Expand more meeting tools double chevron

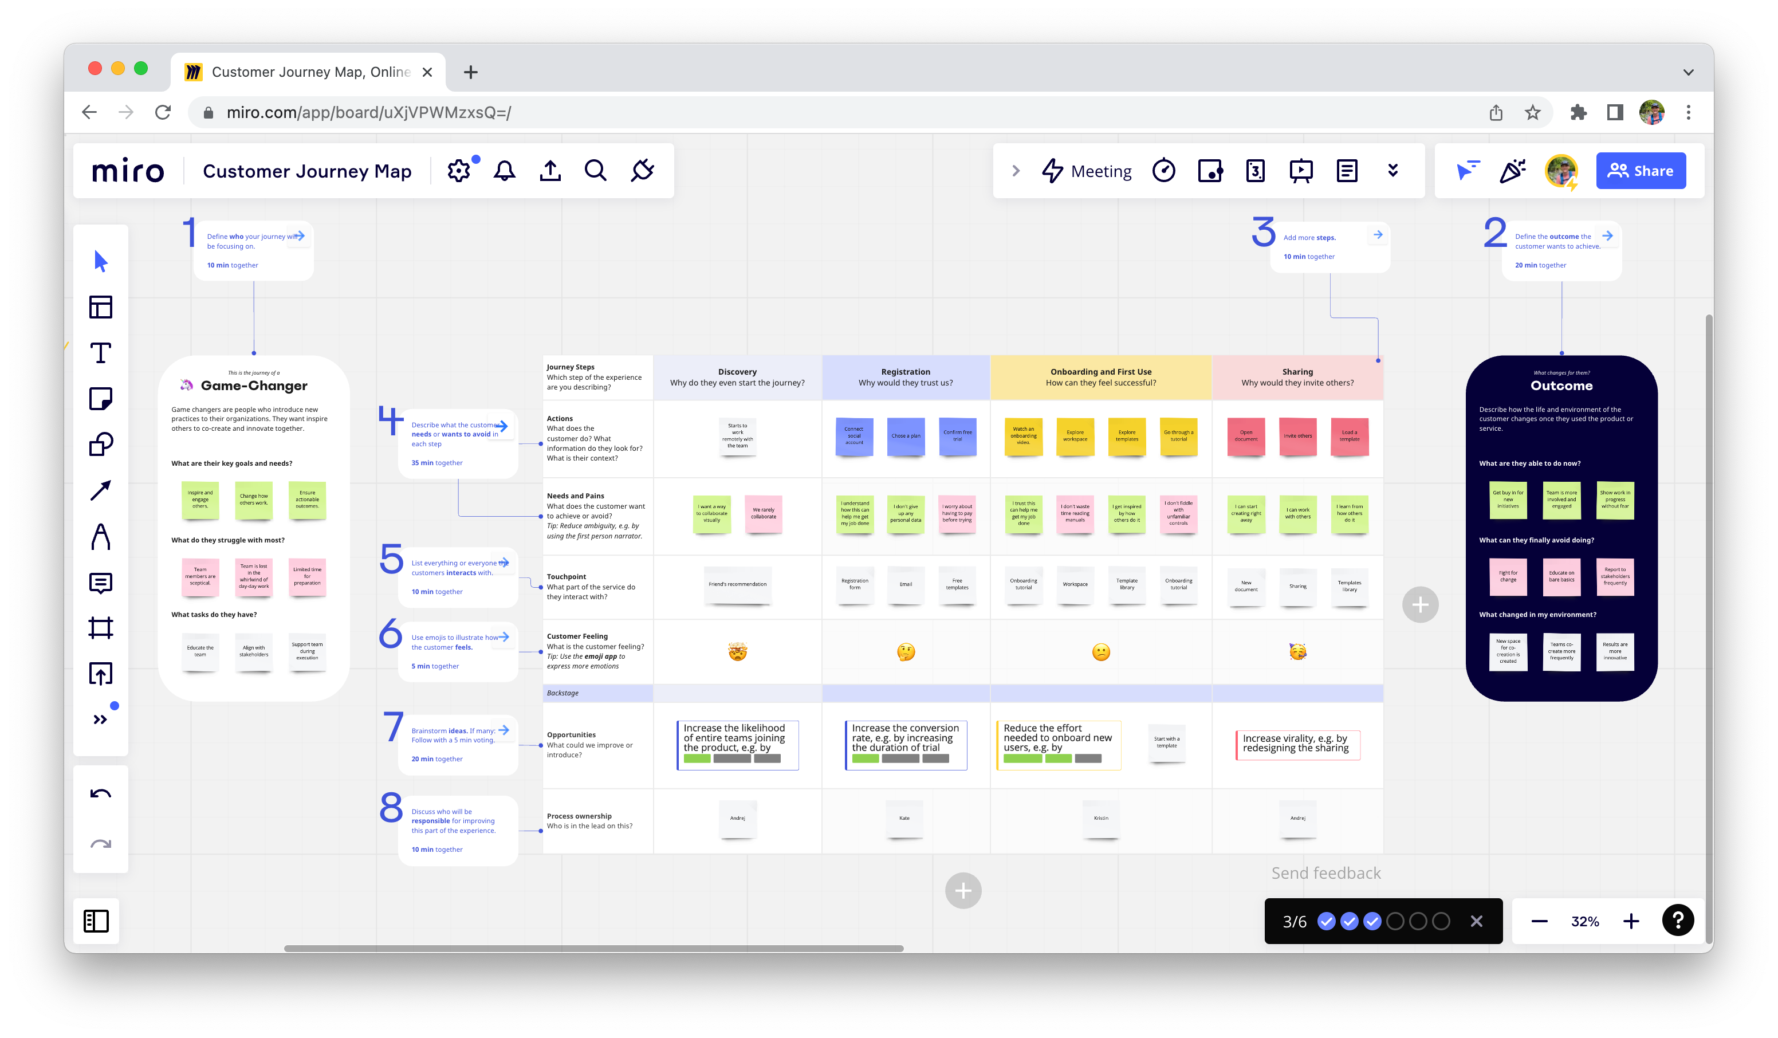click(x=1392, y=171)
